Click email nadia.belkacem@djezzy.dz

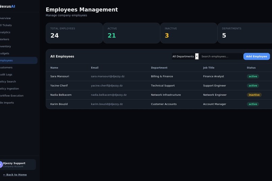coord(109,95)
